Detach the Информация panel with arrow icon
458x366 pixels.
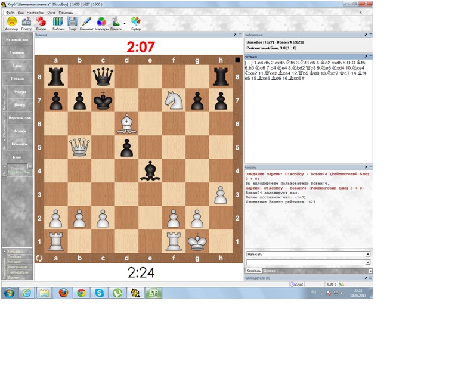pos(366,35)
